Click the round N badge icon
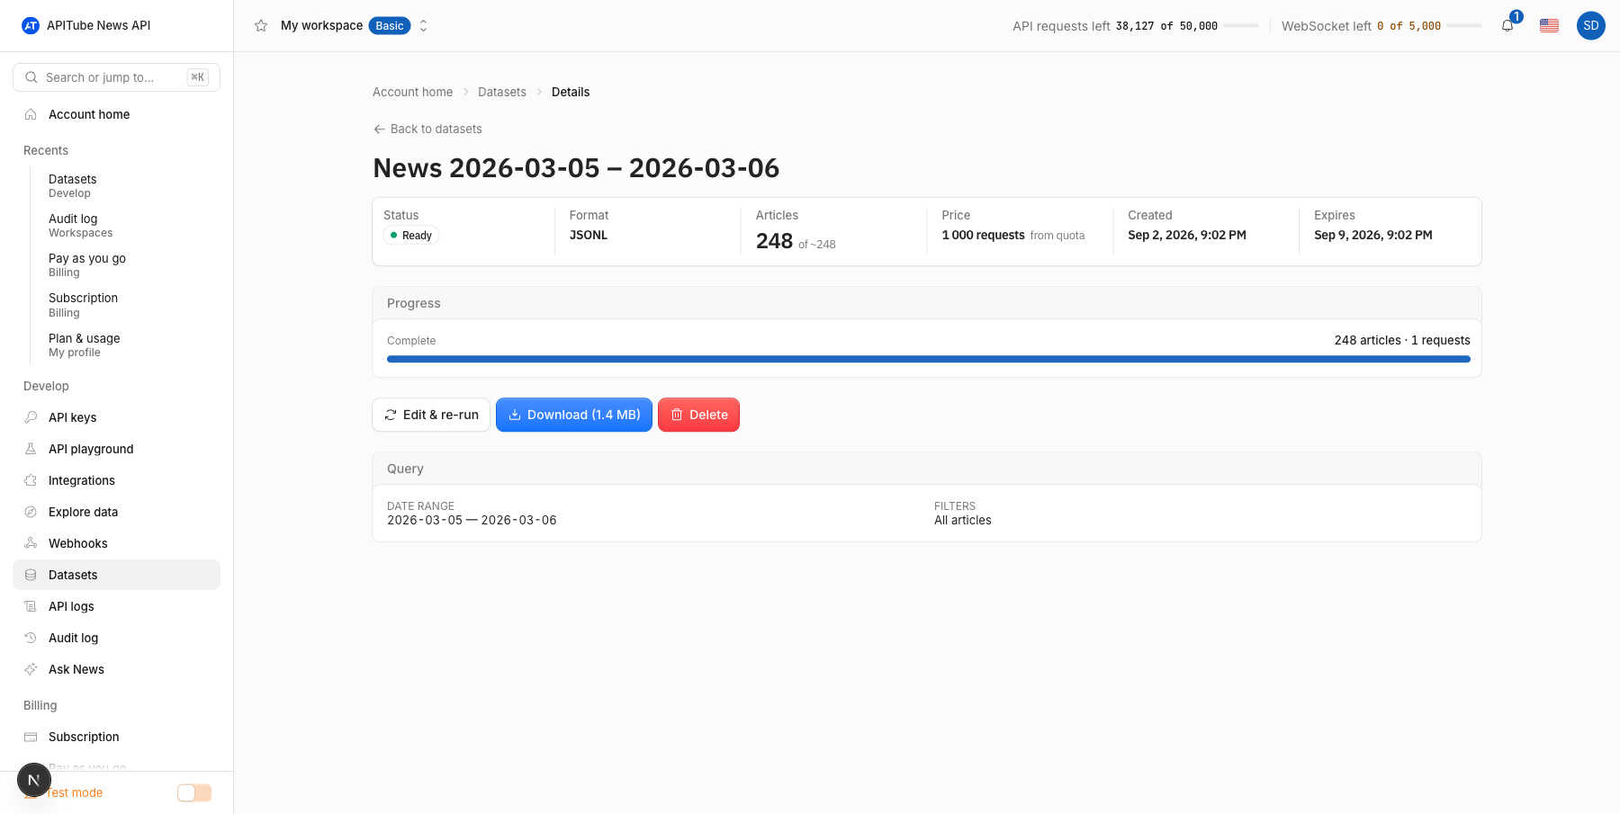The image size is (1620, 814). tap(34, 780)
